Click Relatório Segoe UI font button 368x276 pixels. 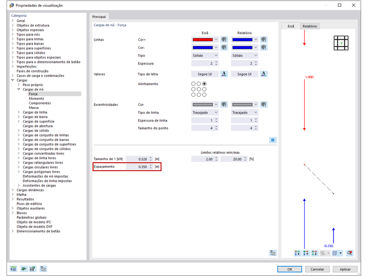click(245, 74)
